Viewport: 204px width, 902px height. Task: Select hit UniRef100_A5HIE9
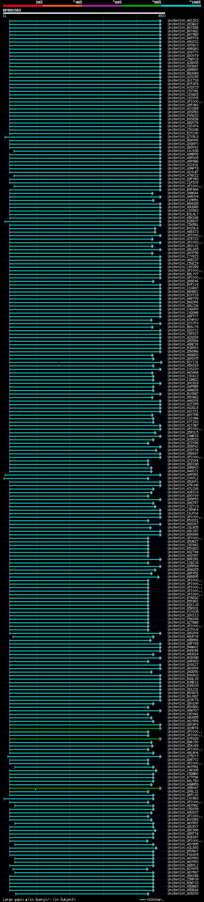coord(183,365)
